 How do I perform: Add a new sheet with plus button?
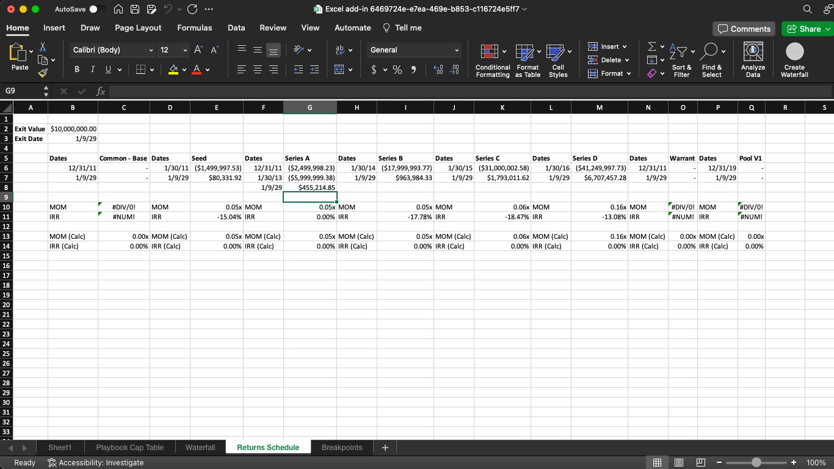coord(385,448)
